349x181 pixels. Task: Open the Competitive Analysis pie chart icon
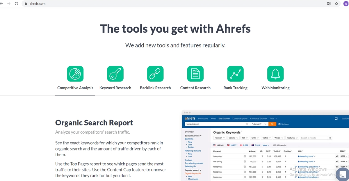(75, 74)
